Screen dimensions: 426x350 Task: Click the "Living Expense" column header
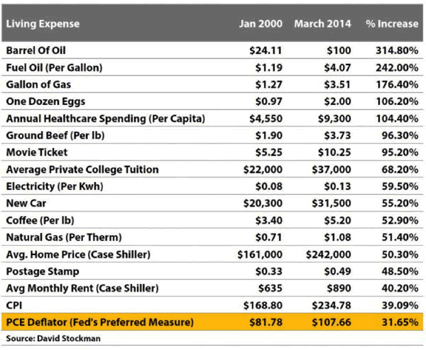click(43, 23)
